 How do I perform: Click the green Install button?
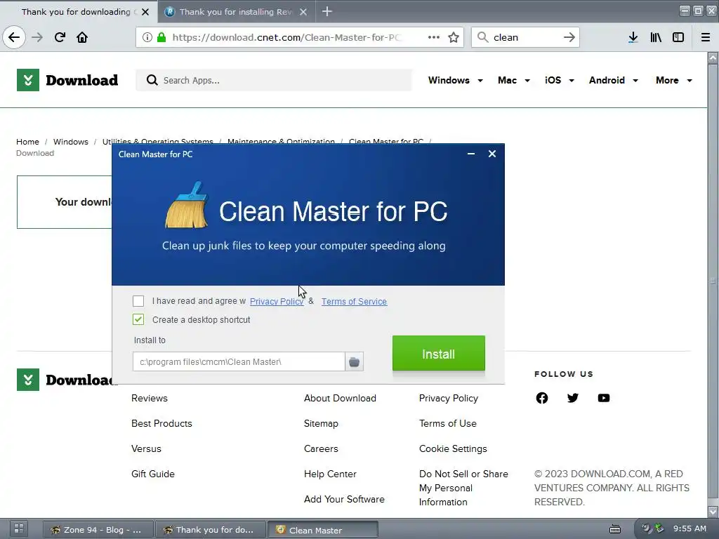(438, 354)
